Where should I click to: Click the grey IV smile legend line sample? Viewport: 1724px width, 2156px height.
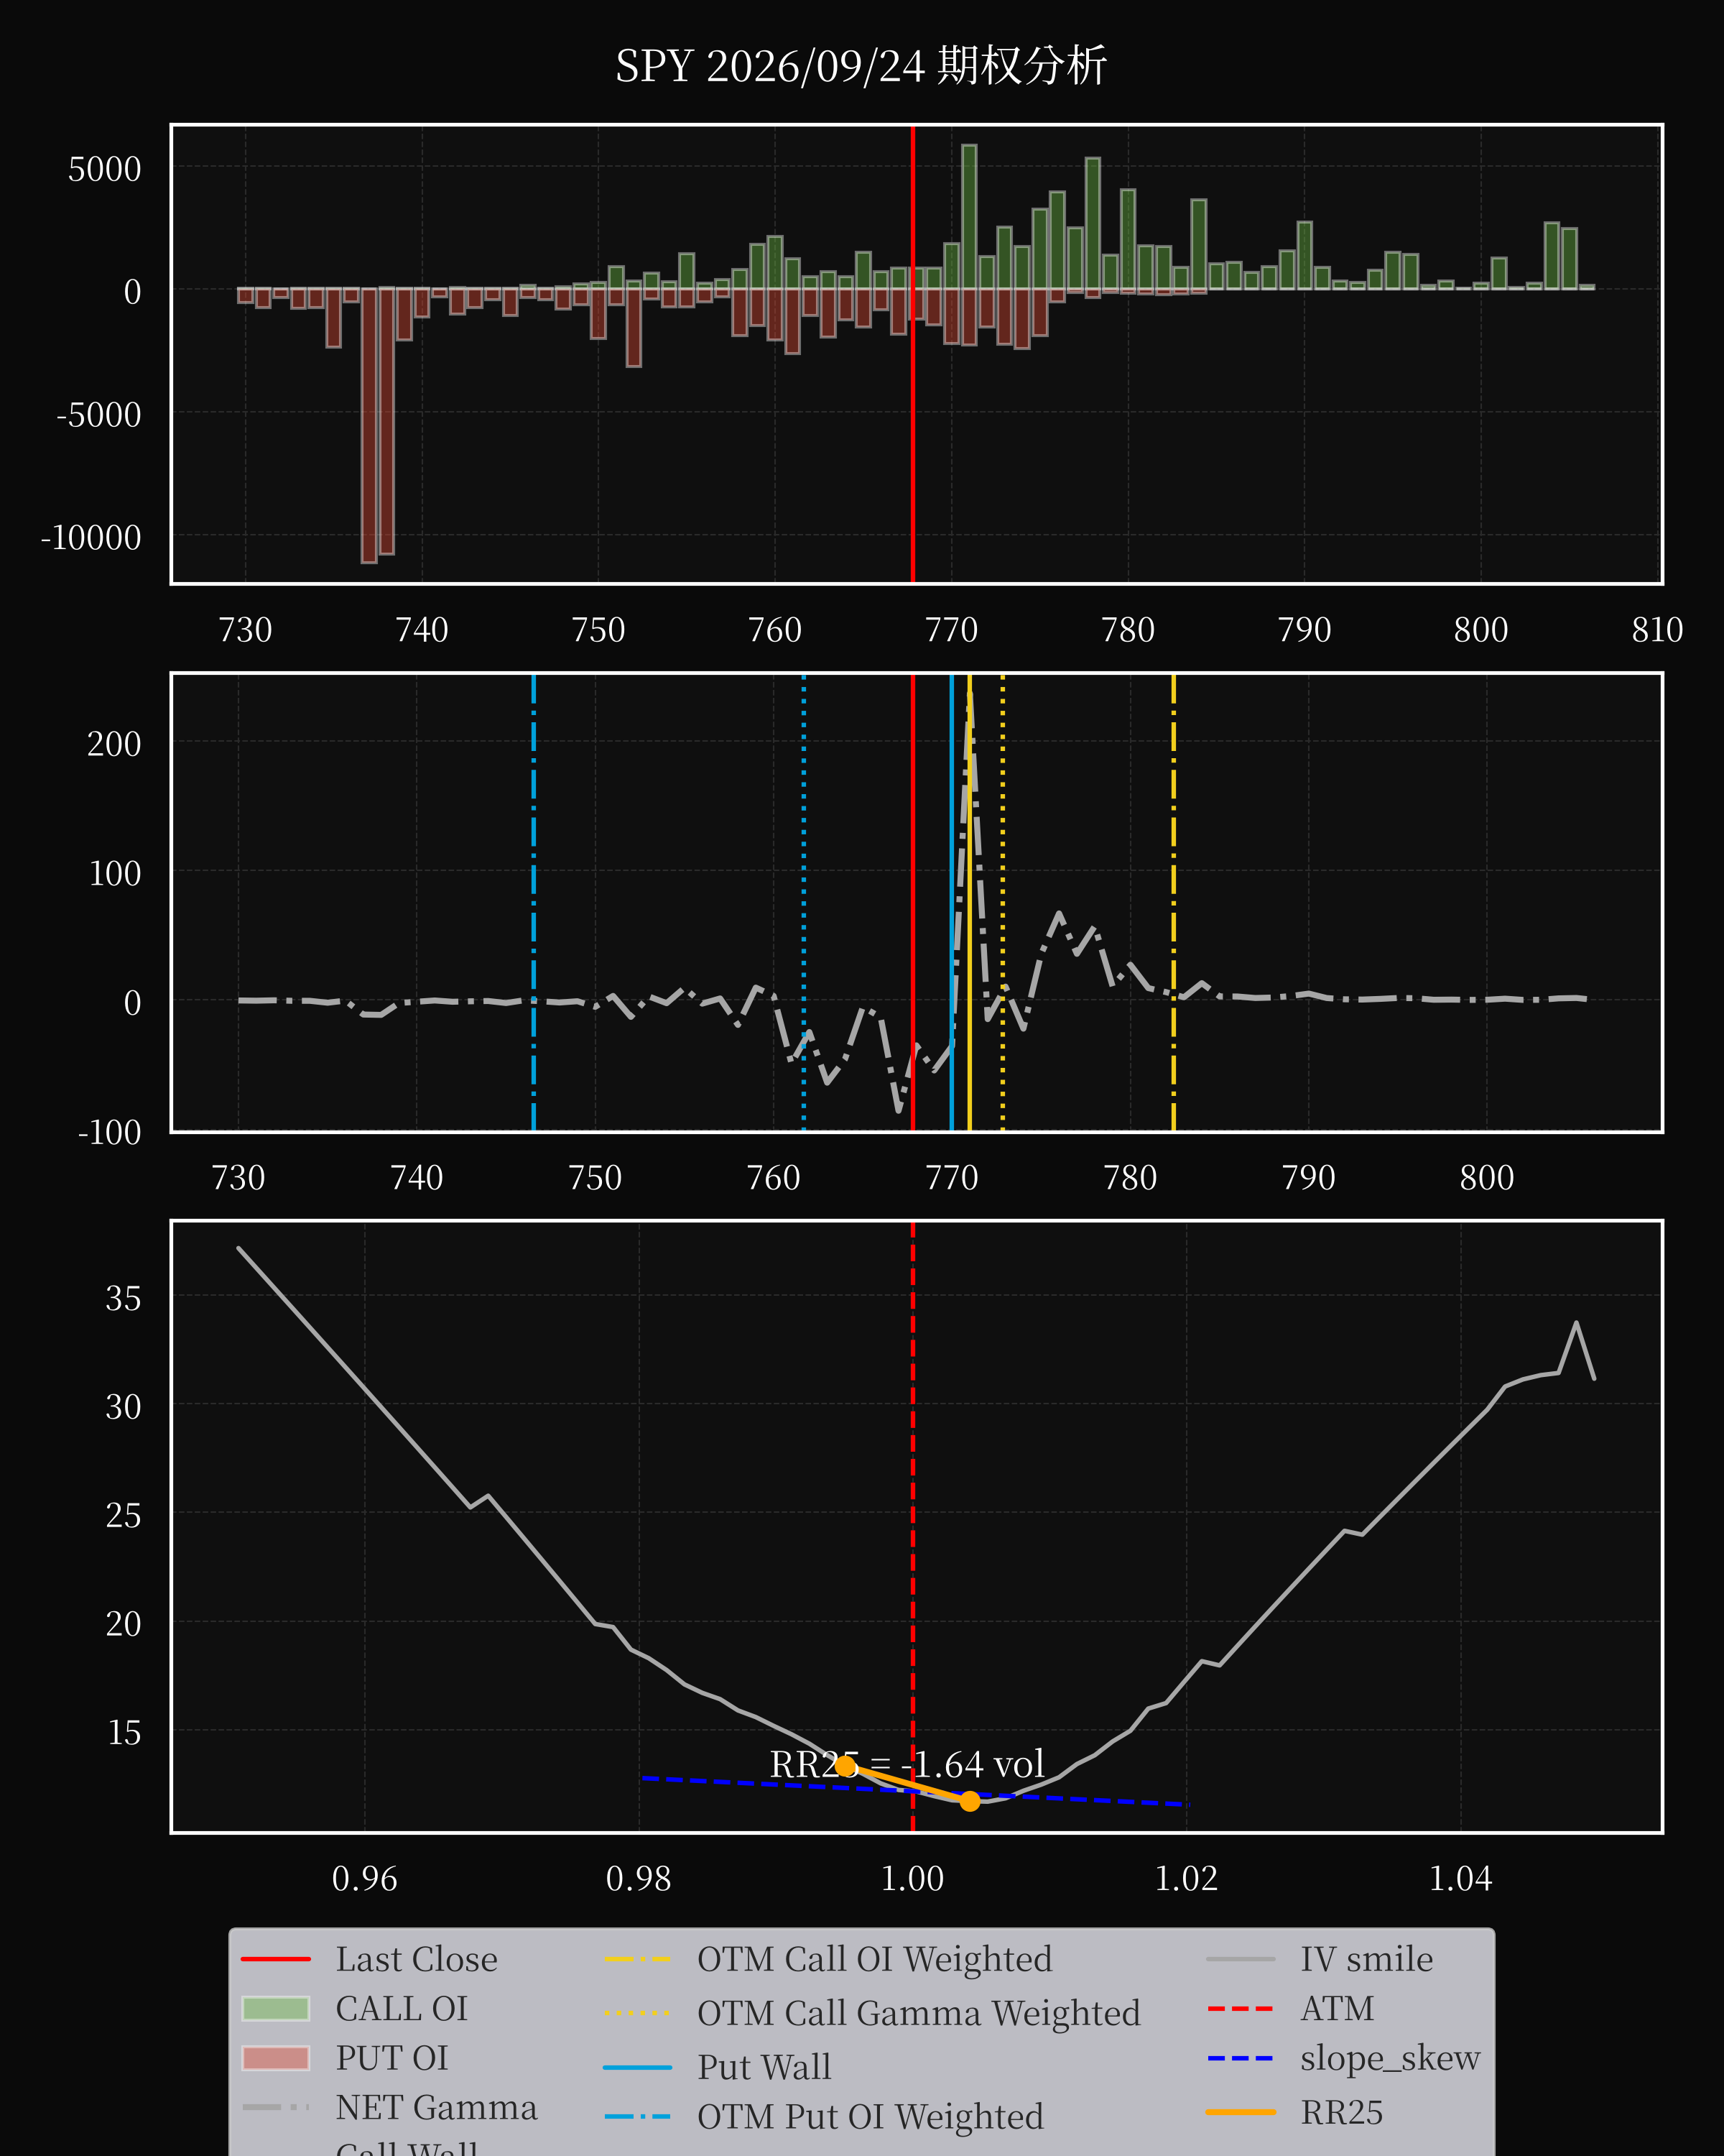(1241, 1959)
